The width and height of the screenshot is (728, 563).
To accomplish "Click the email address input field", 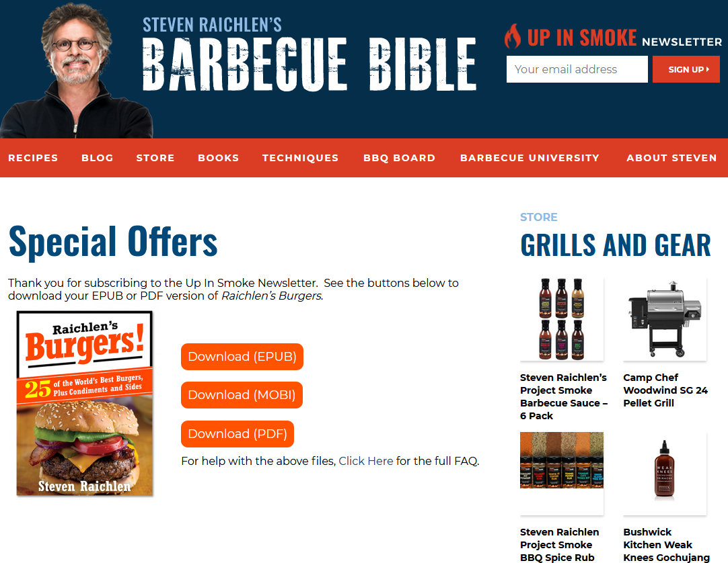I will [577, 69].
